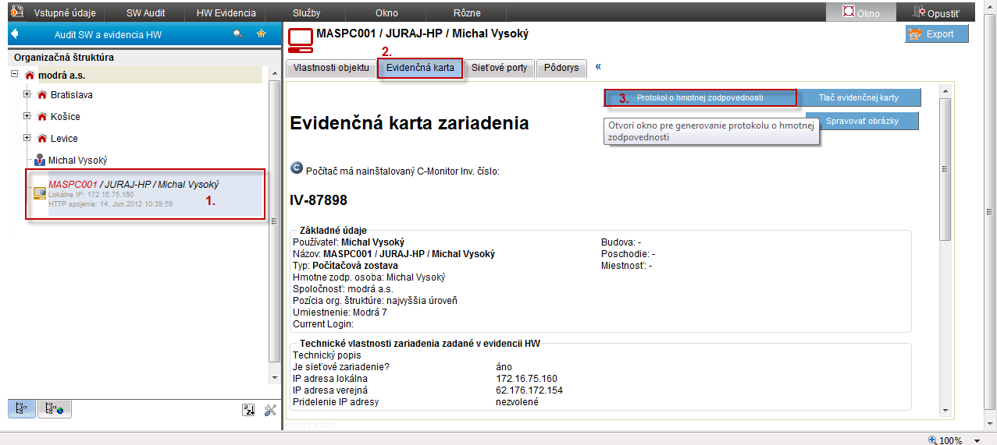The height and width of the screenshot is (445, 997).
Task: Click the favorites star icon
Action: [262, 34]
